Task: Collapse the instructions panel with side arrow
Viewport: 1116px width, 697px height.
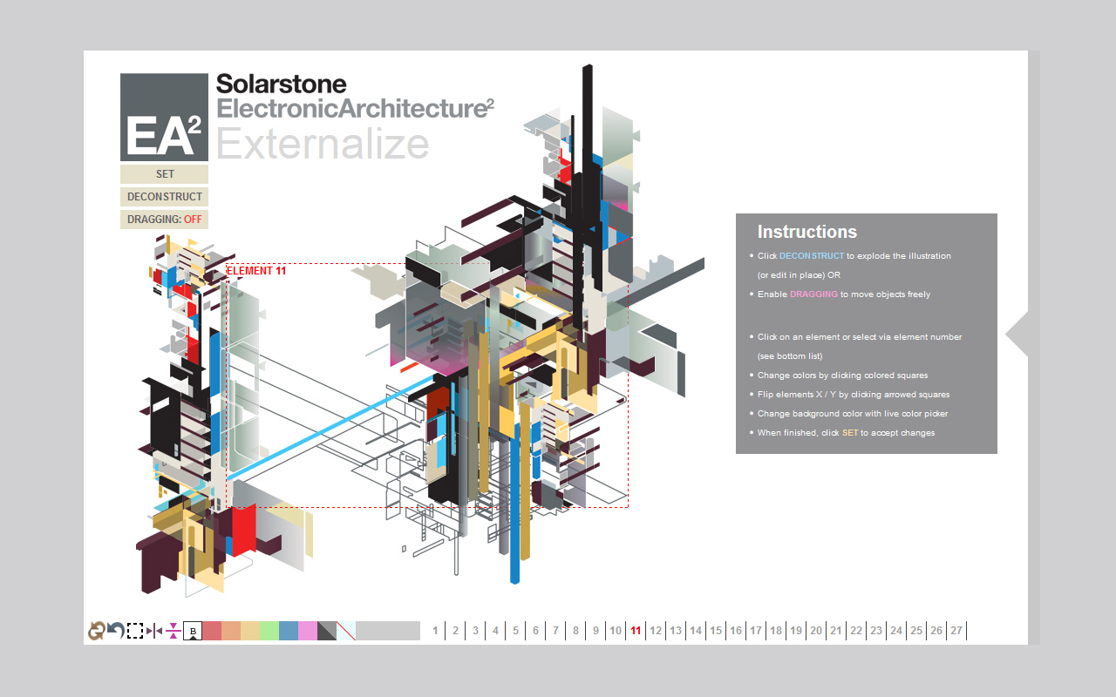Action: [1017, 335]
